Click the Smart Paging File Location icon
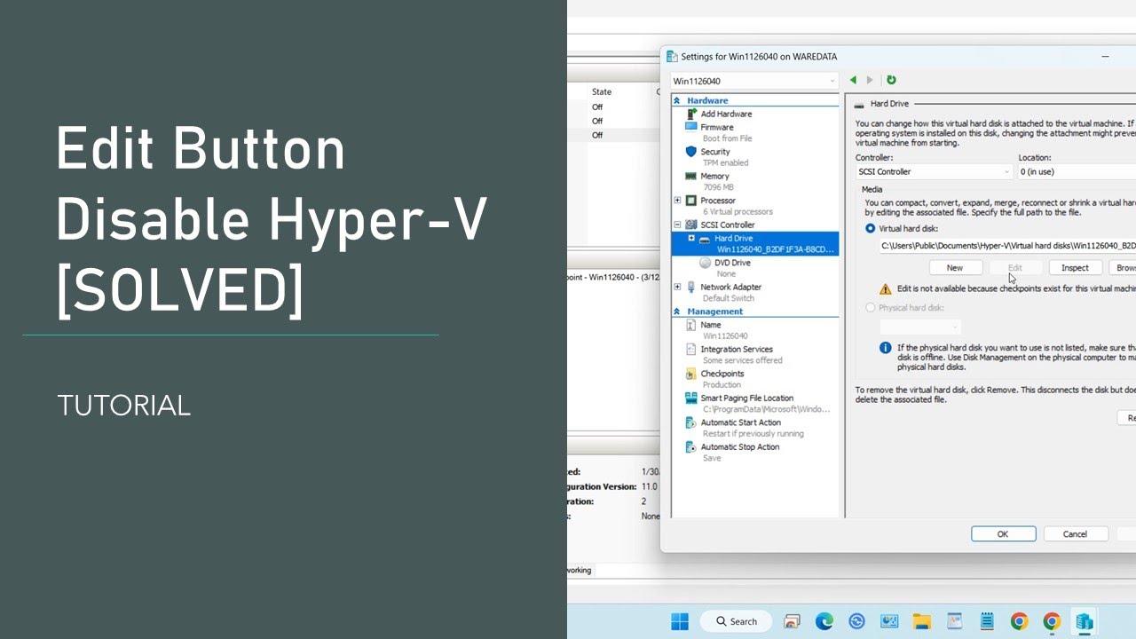Viewport: 1136px width, 639px height. coord(691,398)
